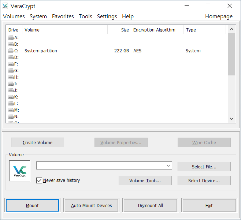This screenshot has height=220, width=241.
Task: Click the Volume column header
Action: (x=65, y=30)
